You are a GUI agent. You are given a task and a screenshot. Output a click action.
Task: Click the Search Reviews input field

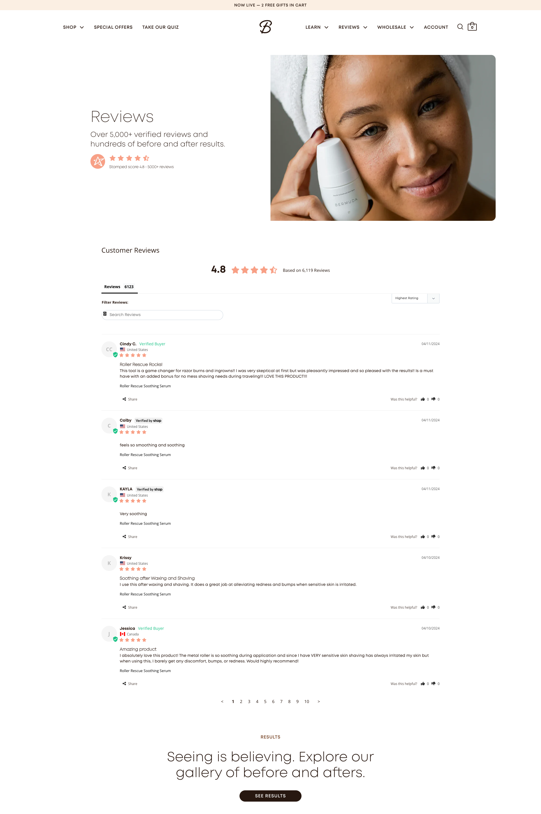click(x=162, y=315)
